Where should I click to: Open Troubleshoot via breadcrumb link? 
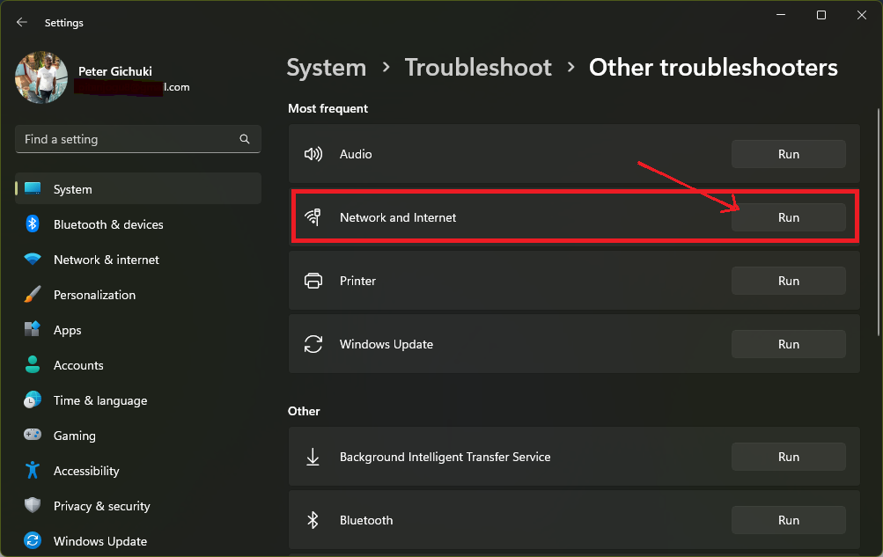point(478,67)
